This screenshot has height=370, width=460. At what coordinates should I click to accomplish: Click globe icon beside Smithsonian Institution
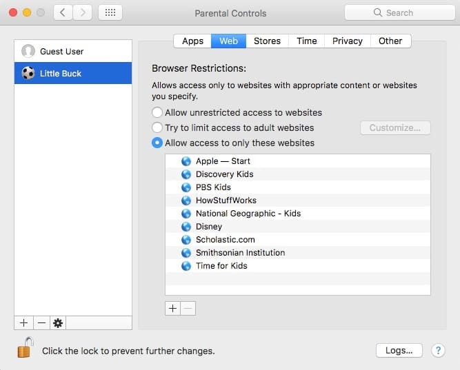click(186, 253)
